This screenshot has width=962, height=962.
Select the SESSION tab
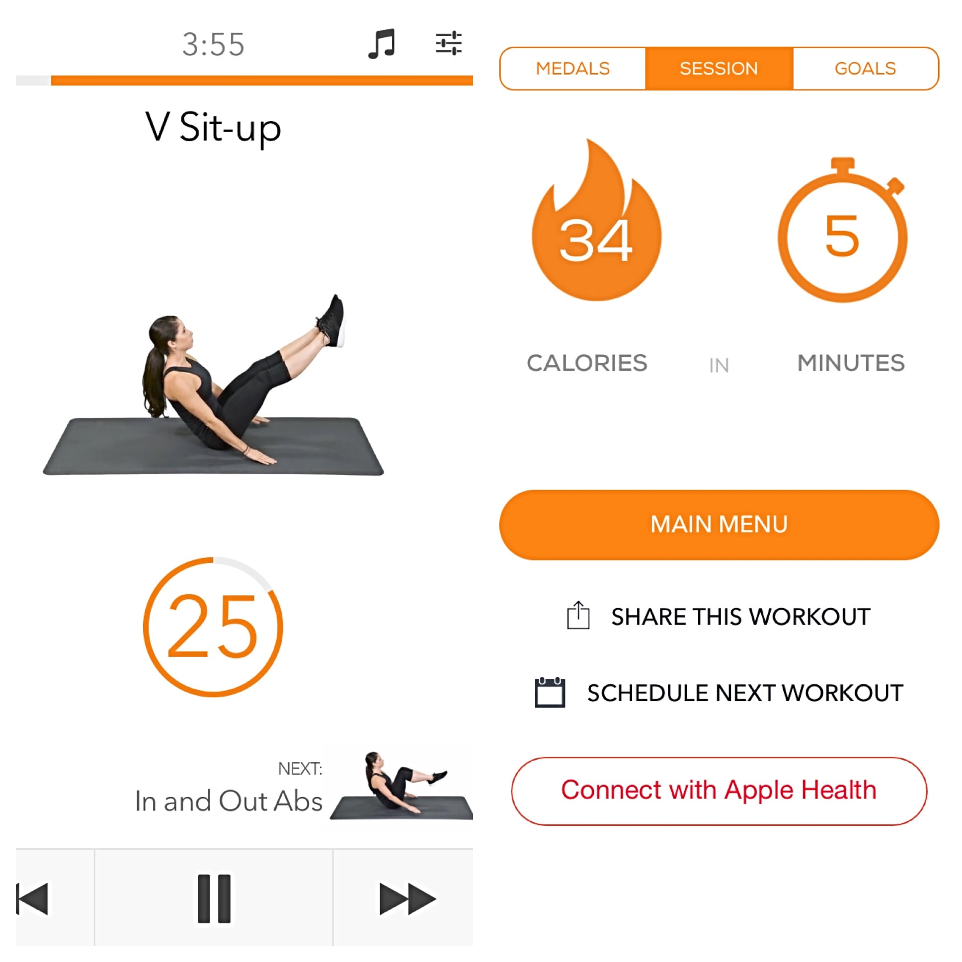(x=719, y=69)
